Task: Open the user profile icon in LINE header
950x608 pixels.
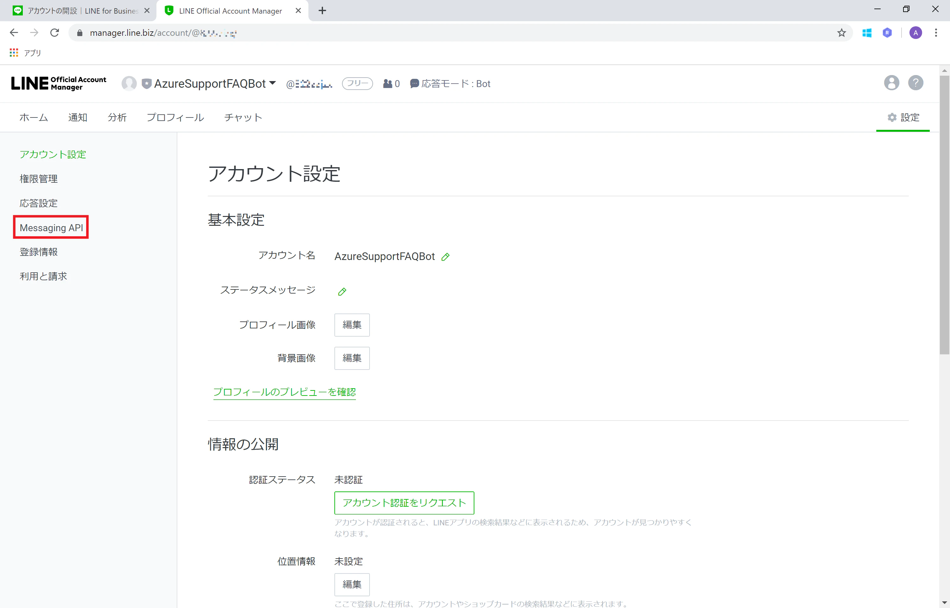Action: click(891, 83)
